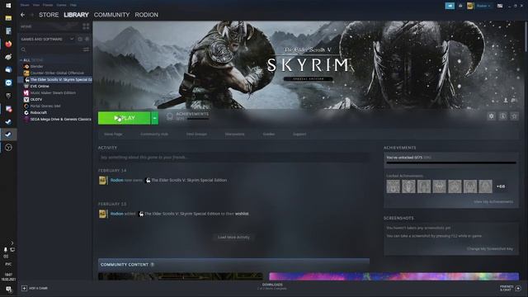
Task: Open the Games and Software filter dropdown
Action: coord(47,39)
